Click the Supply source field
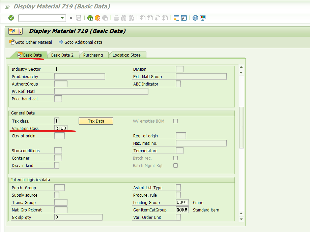Viewport: 310px width, 232px height. (57, 195)
